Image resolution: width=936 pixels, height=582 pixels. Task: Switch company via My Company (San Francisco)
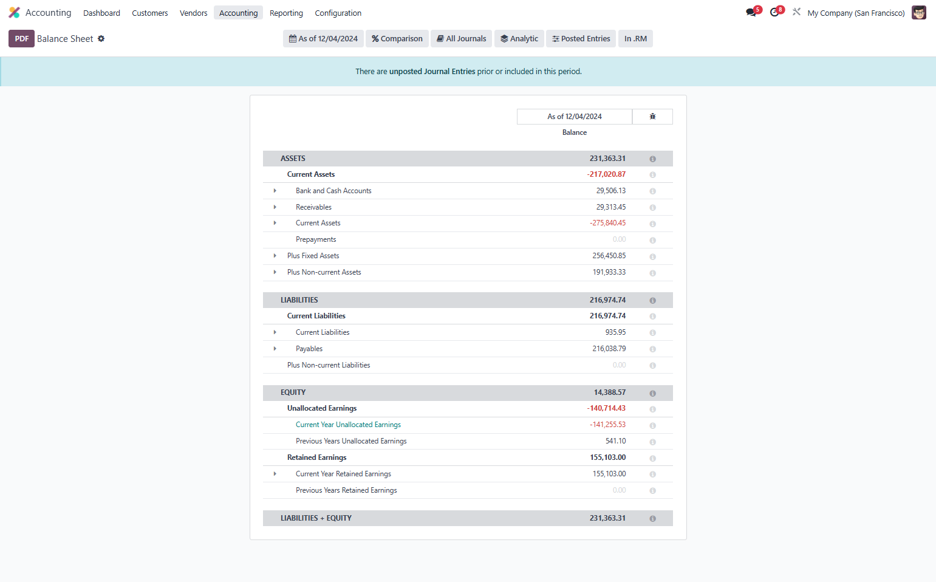(856, 13)
